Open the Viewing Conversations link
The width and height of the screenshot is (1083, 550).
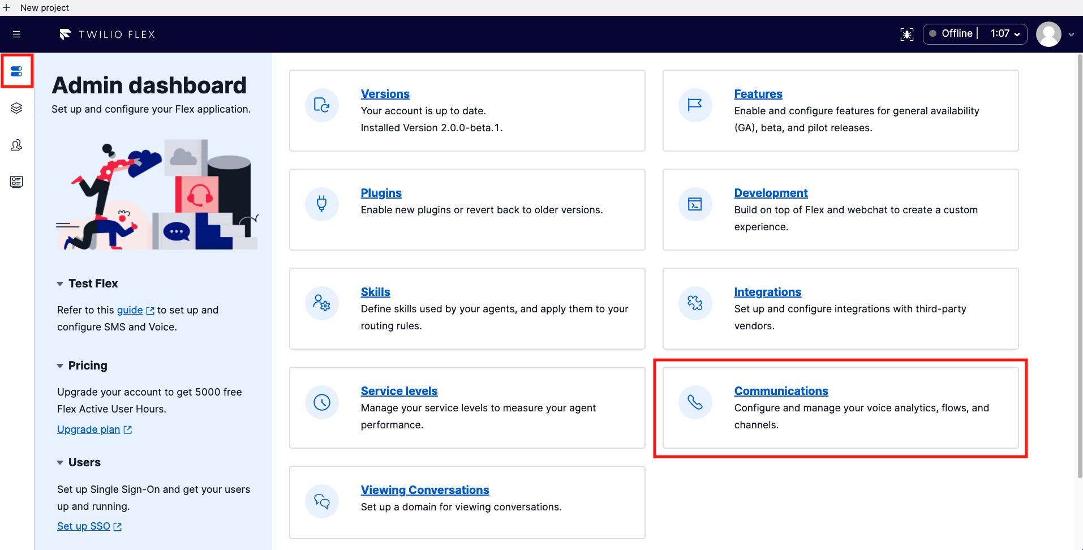(425, 490)
